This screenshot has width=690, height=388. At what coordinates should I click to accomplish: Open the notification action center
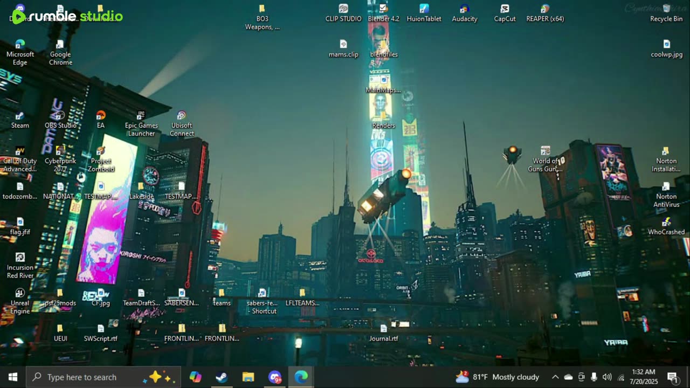coord(673,377)
